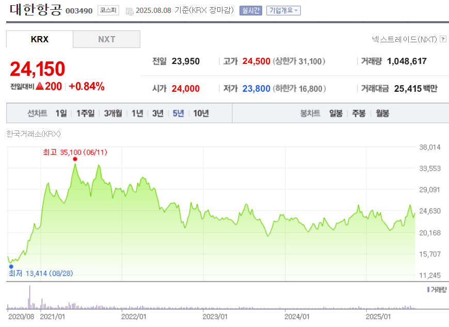Switch to the KRX tab
This screenshot has height=327, width=449.
(x=40, y=39)
